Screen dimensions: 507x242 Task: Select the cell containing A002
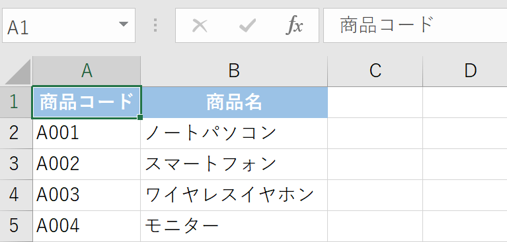click(x=87, y=164)
